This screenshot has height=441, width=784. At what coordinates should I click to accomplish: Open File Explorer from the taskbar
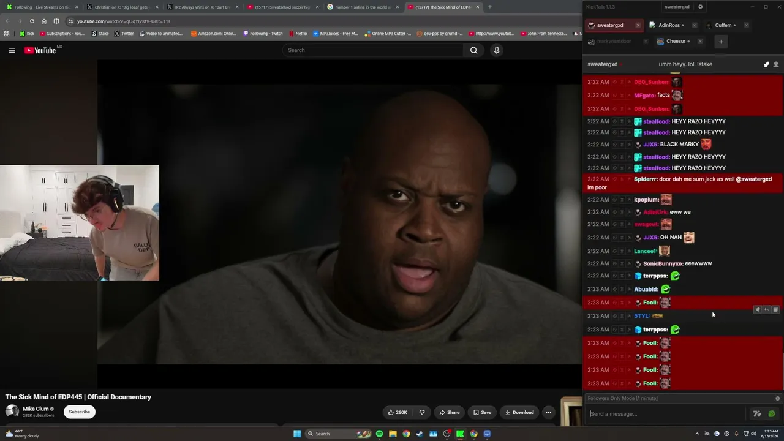click(x=393, y=434)
